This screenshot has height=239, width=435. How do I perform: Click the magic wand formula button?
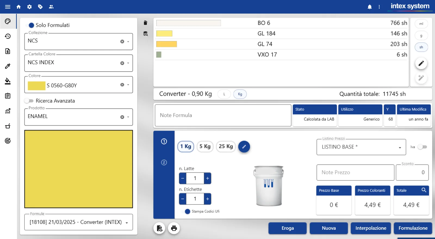tap(421, 78)
